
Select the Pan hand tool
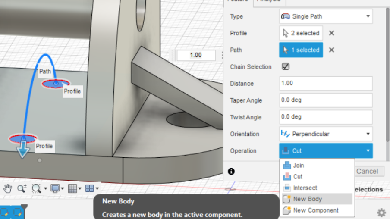(7, 188)
